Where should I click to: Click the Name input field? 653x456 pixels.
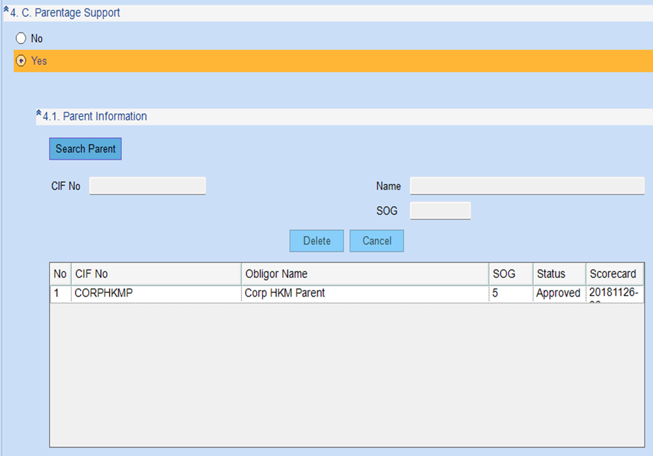[527, 186]
